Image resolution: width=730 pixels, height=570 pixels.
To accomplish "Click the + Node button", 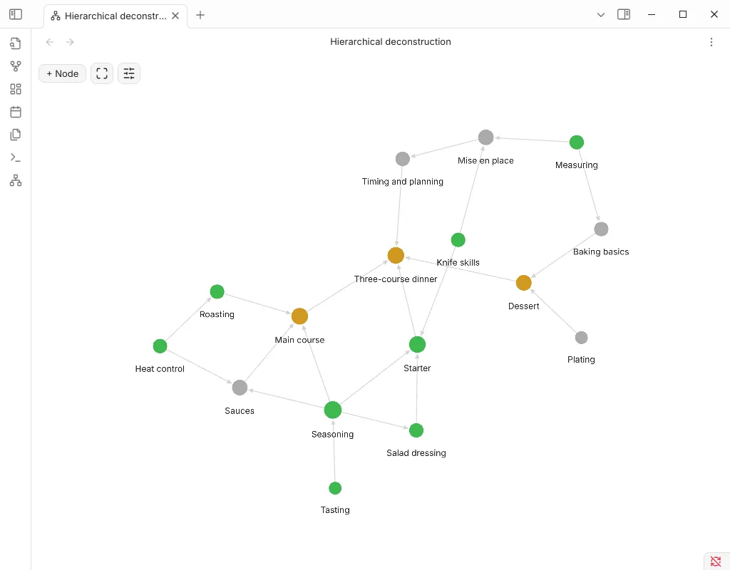I will (x=63, y=73).
